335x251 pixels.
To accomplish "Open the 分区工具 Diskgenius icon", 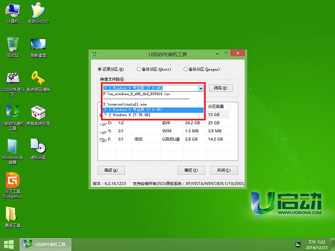I will (x=13, y=185).
